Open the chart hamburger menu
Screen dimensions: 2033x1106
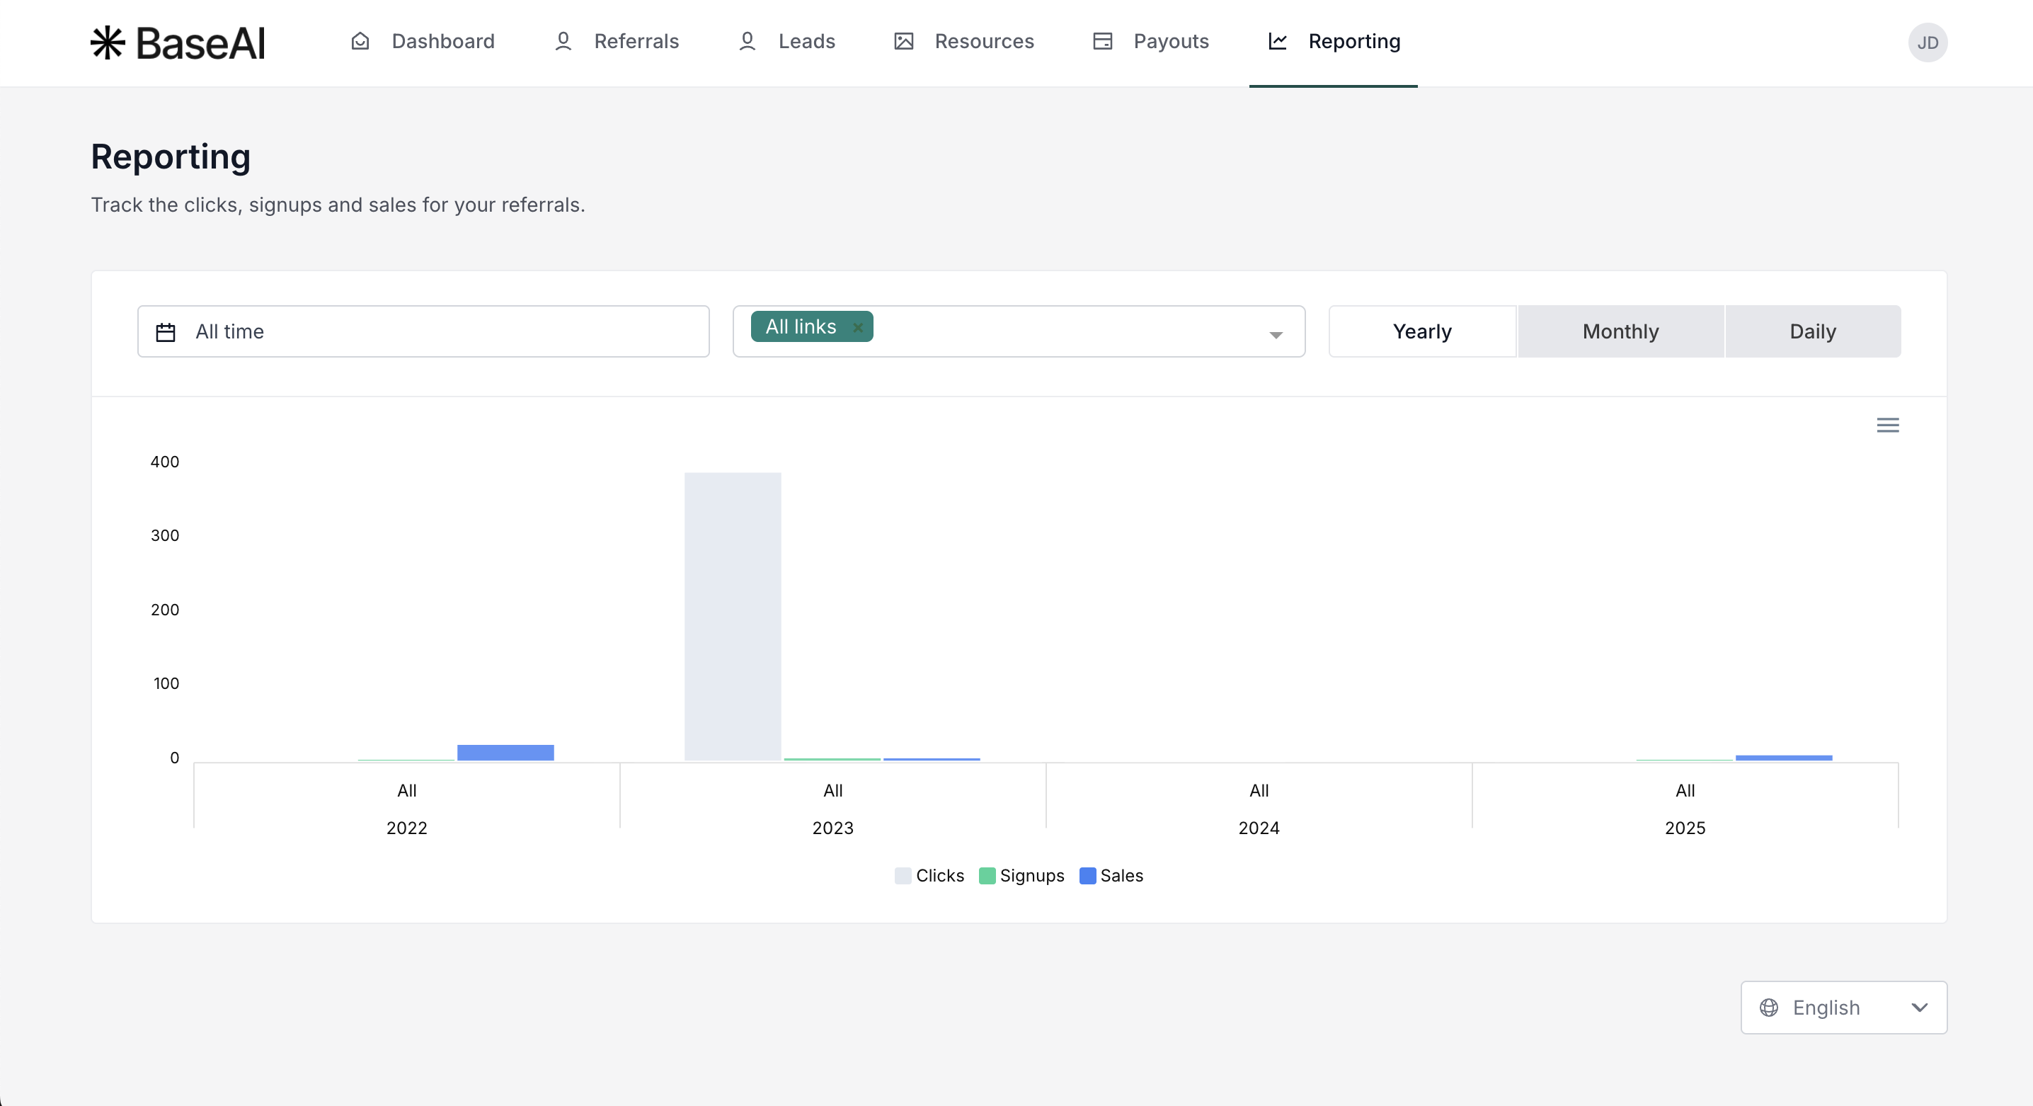[x=1887, y=426]
